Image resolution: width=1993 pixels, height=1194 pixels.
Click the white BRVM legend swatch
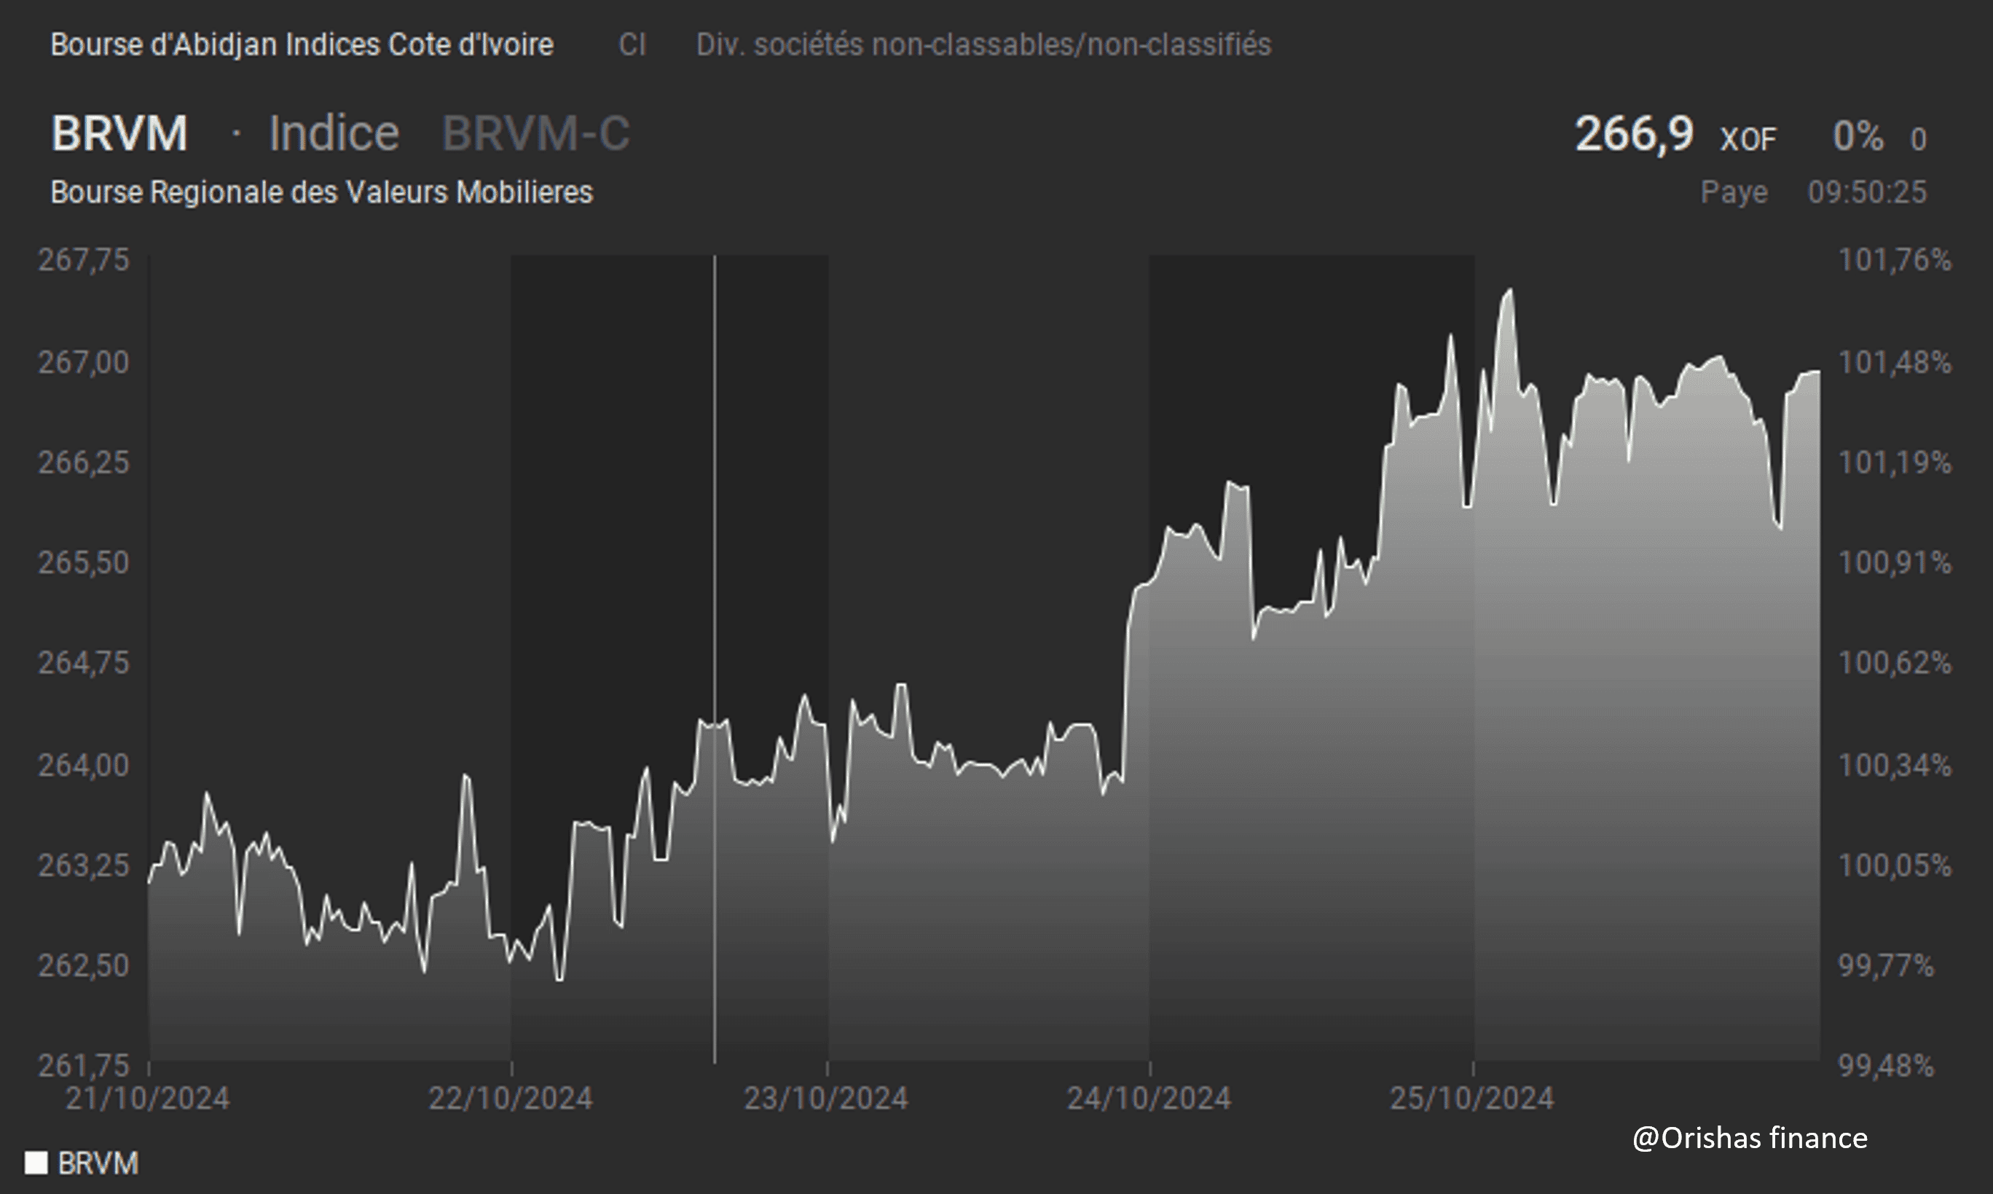(36, 1163)
